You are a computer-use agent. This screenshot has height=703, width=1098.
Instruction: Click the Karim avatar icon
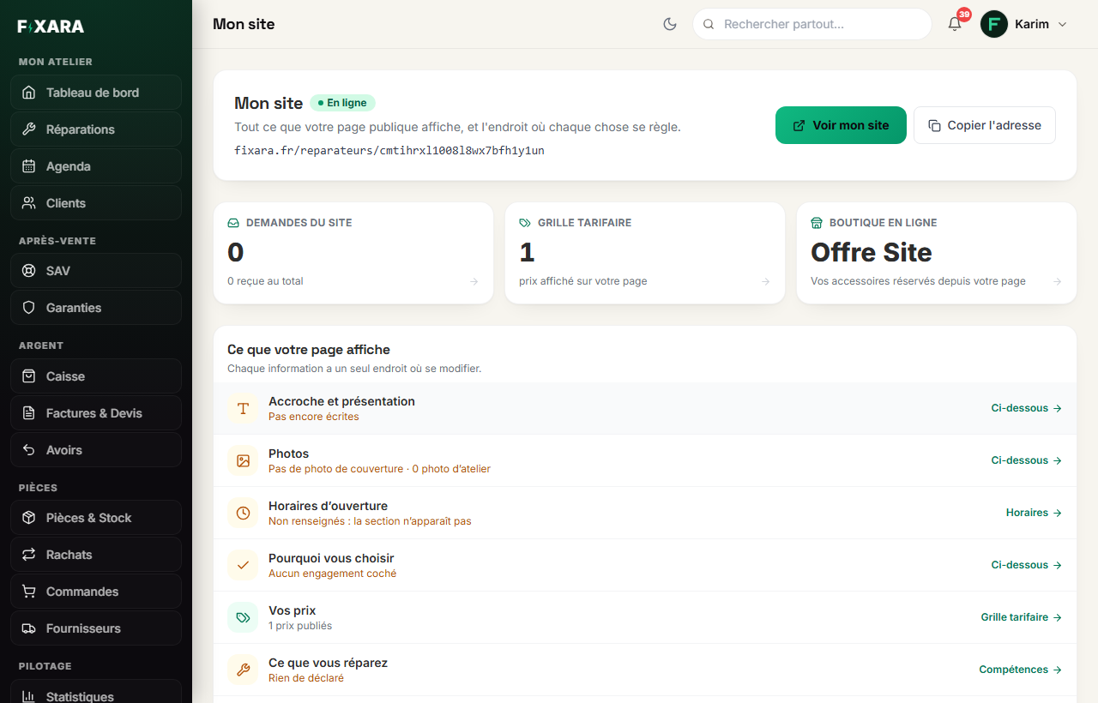pos(994,24)
